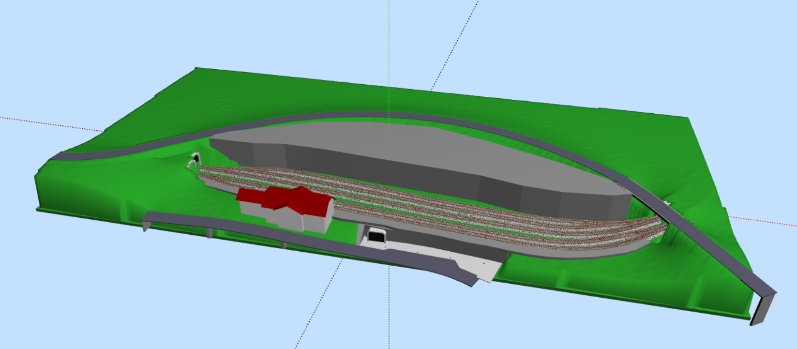Select the black tunnel opening below the tracks
The width and height of the screenshot is (797, 349).
[x=376, y=237]
